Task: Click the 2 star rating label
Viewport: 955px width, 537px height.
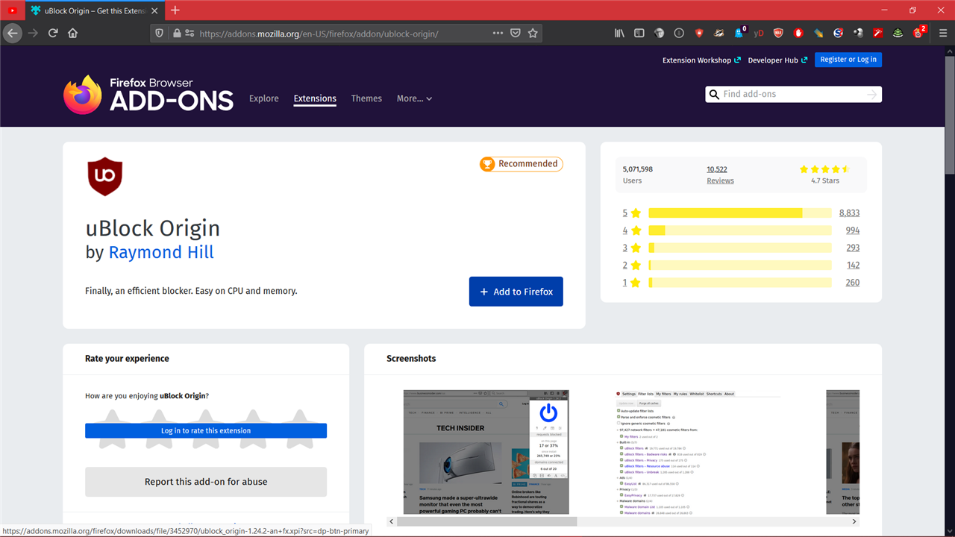Action: click(632, 266)
